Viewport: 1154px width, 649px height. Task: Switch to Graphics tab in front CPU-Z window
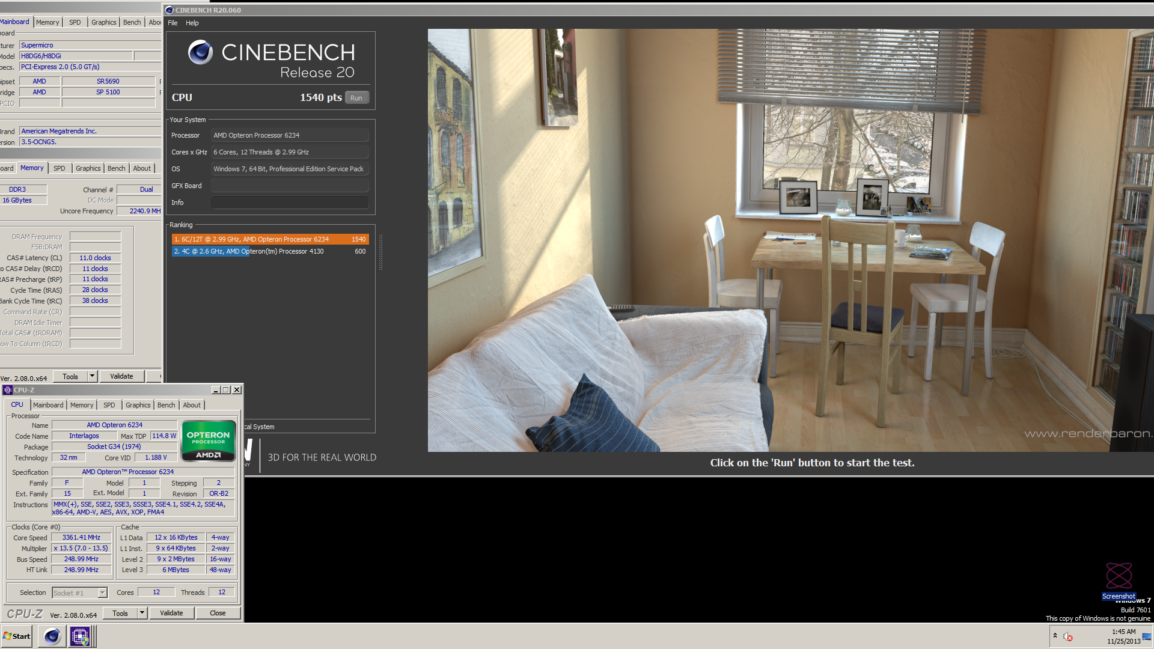coord(138,405)
